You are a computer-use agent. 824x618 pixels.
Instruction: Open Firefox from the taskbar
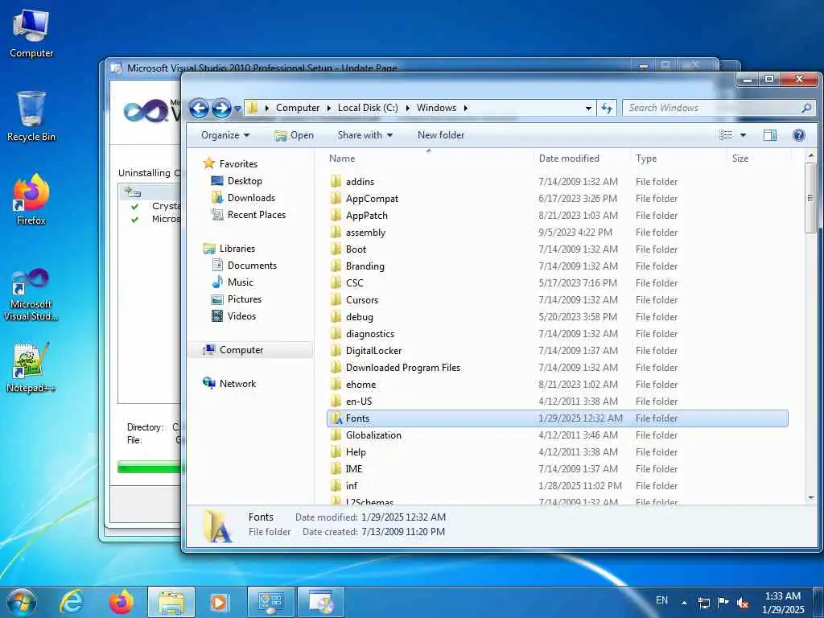(x=122, y=602)
